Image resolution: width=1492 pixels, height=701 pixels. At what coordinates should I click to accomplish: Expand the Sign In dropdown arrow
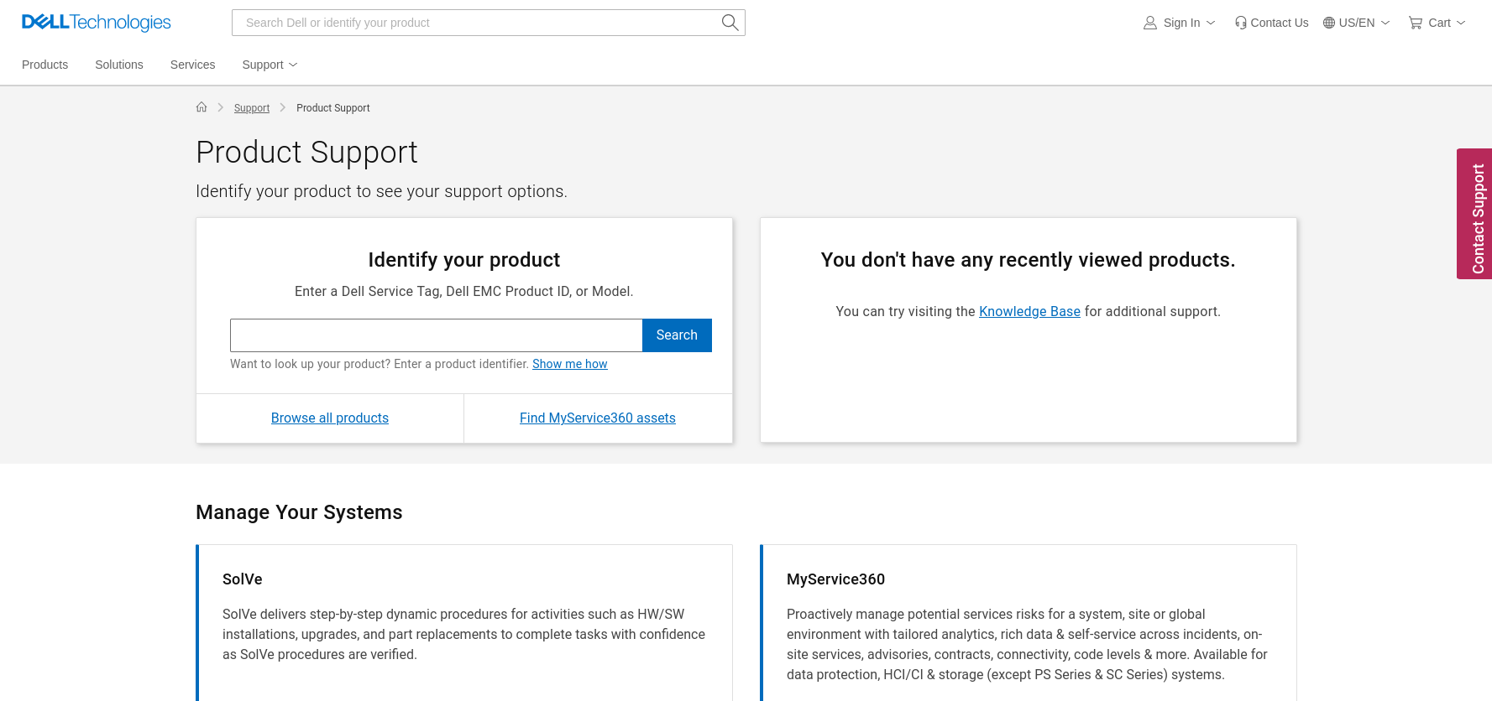[1211, 23]
